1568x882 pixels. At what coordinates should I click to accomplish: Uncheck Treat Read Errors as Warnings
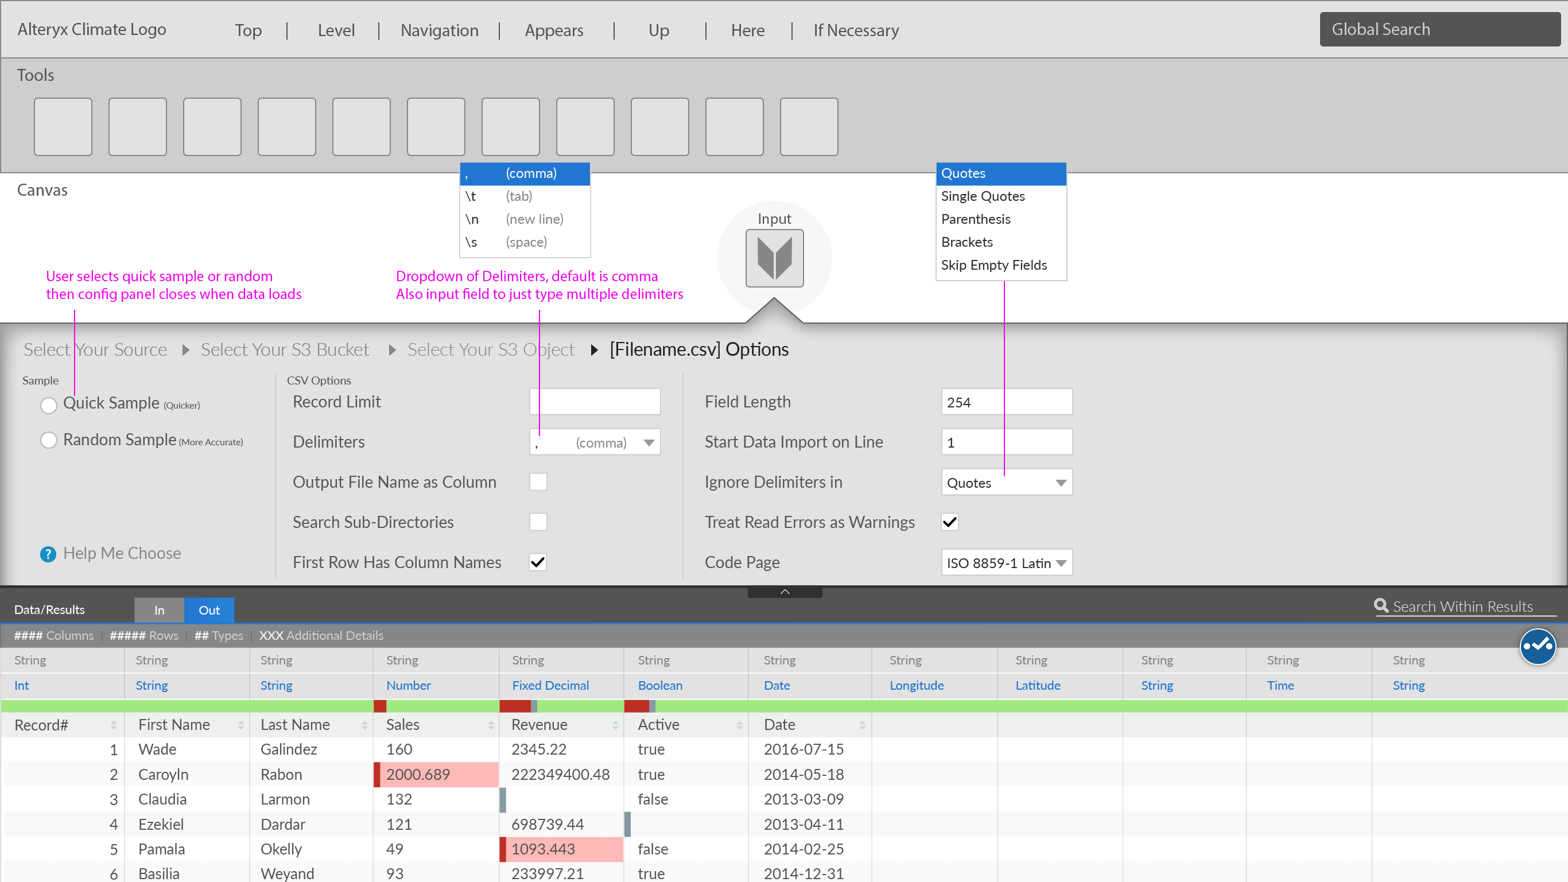(x=949, y=522)
